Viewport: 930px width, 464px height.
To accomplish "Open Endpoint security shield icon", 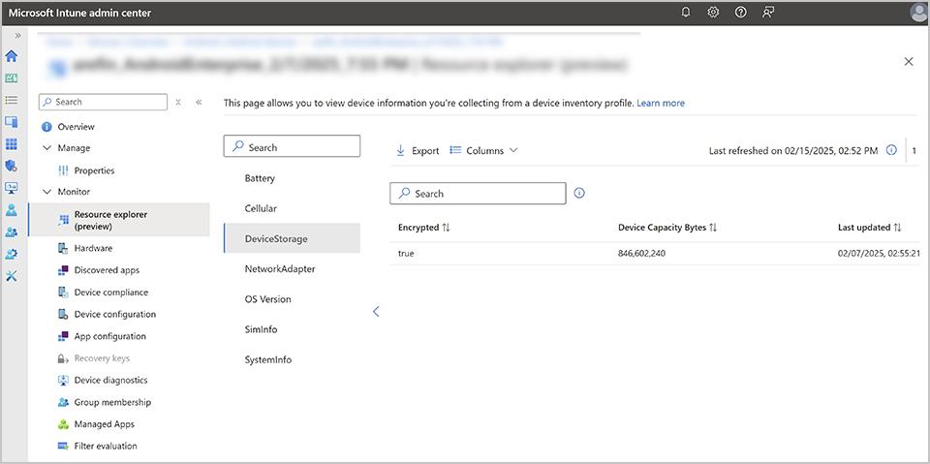I will 12,167.
